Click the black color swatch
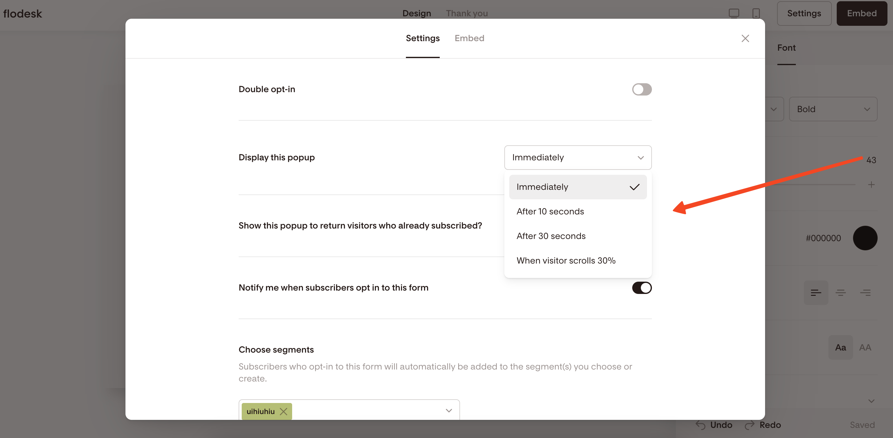The height and width of the screenshot is (438, 893). point(865,238)
